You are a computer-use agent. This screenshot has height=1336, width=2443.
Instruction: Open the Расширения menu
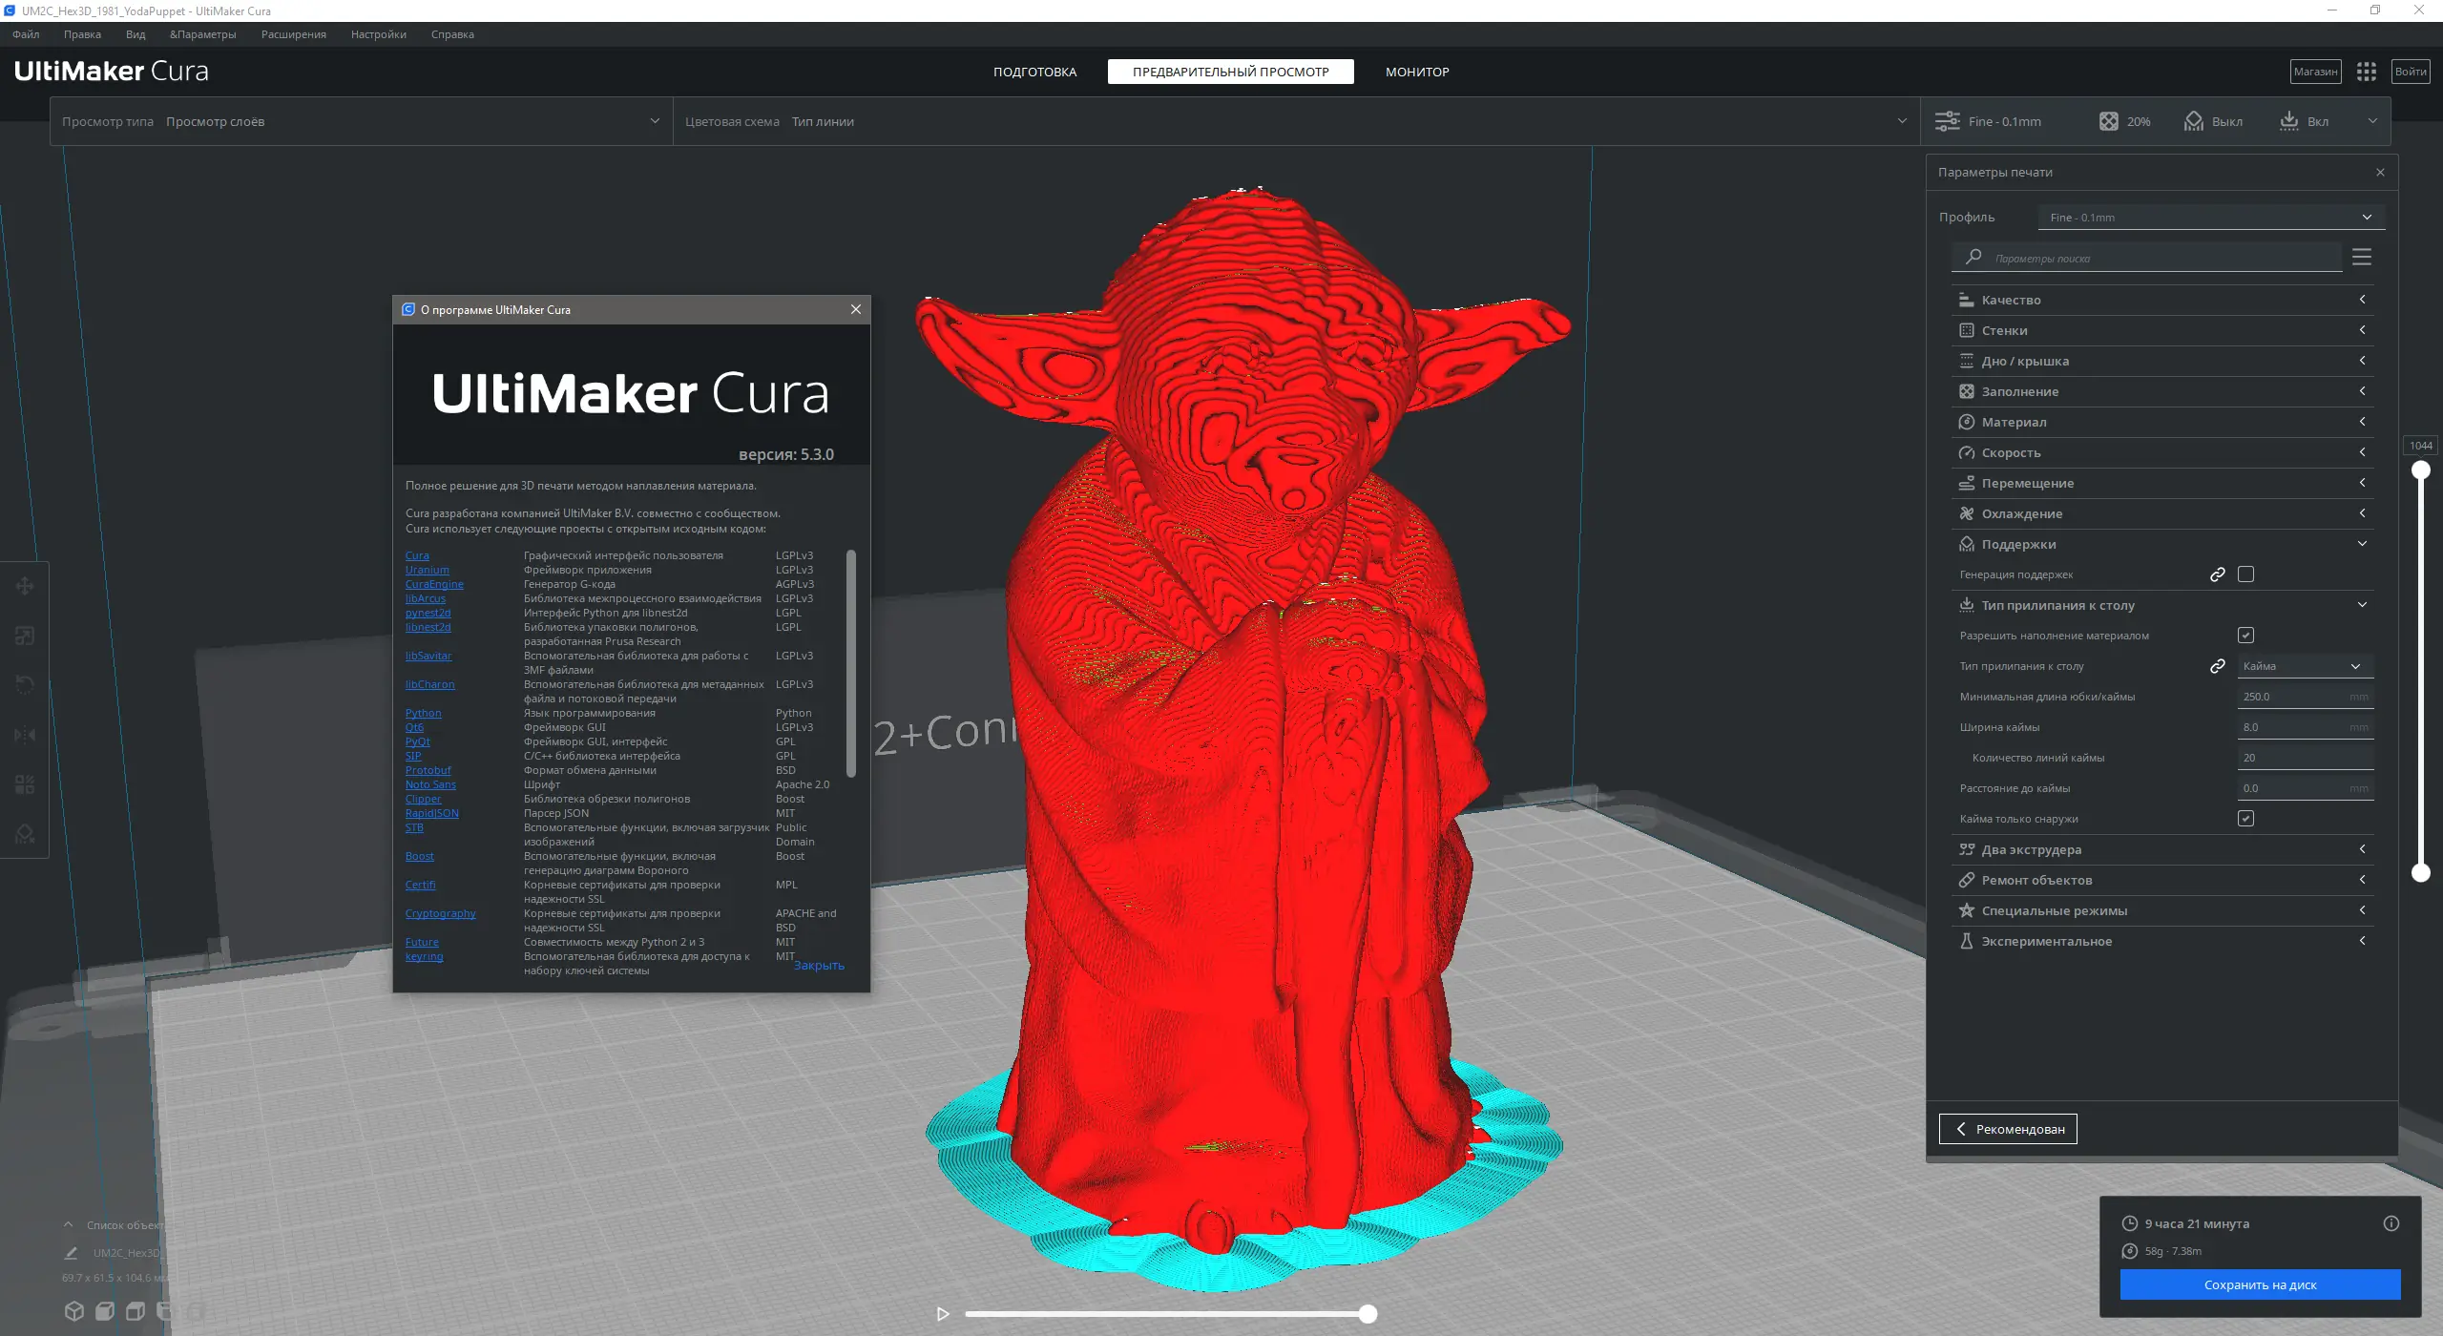click(x=293, y=34)
